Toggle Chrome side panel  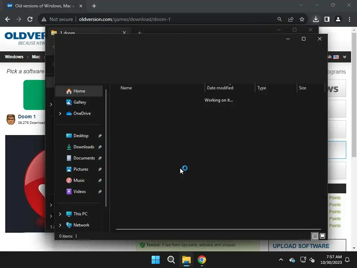pyautogui.click(x=327, y=20)
